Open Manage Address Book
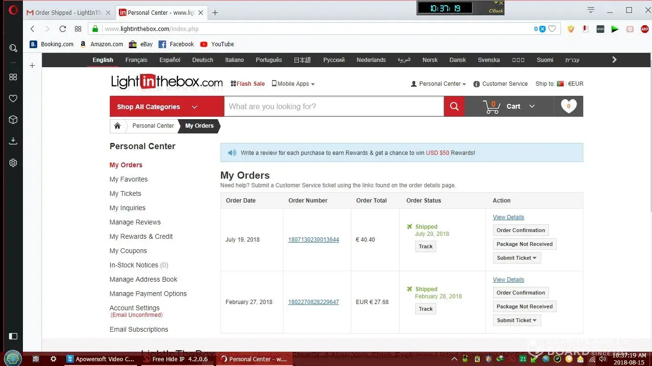 [143, 279]
